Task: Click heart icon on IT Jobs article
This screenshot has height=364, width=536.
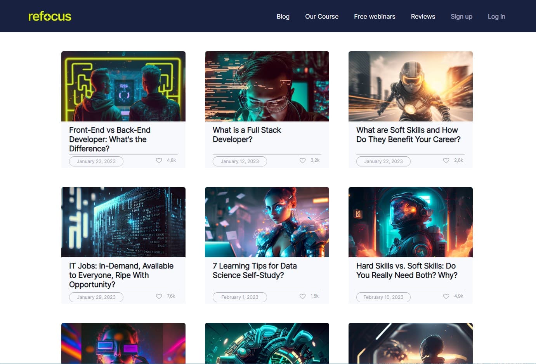Action: tap(159, 296)
